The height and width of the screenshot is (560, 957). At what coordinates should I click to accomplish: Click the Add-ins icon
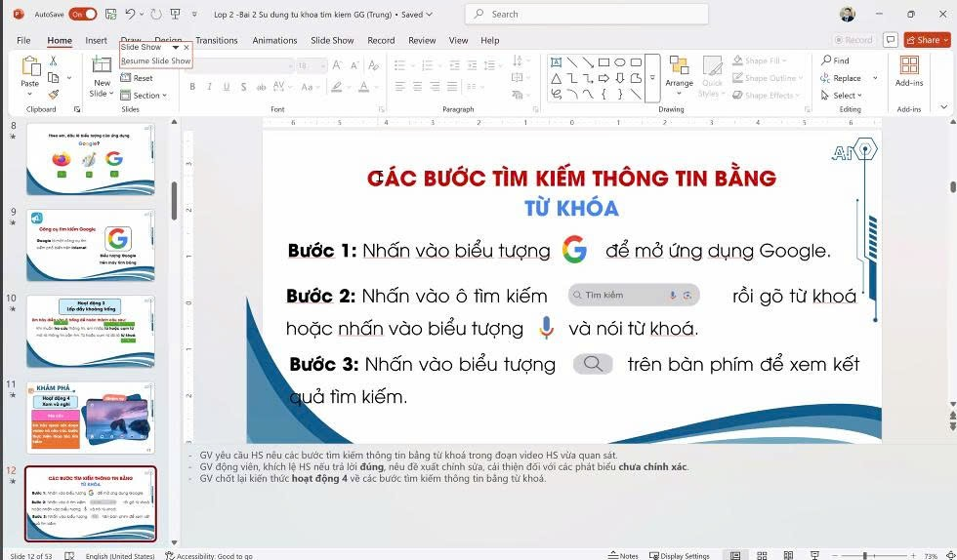[909, 70]
